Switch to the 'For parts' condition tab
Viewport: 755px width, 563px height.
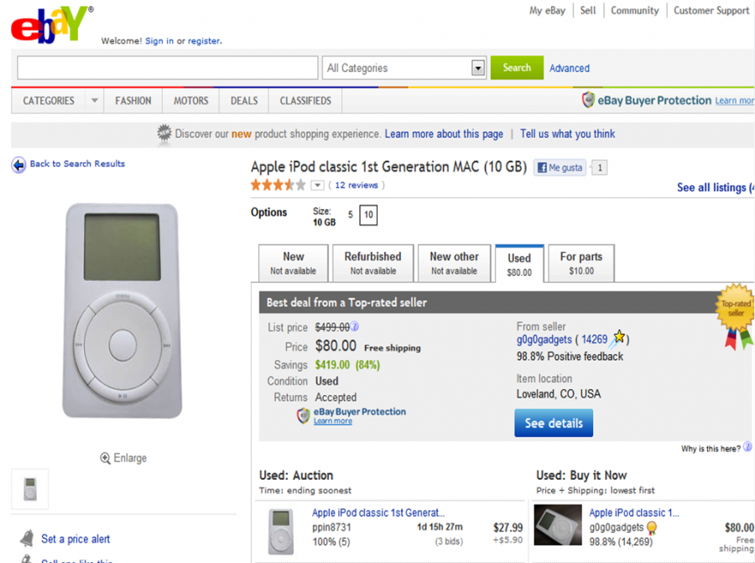coord(581,263)
